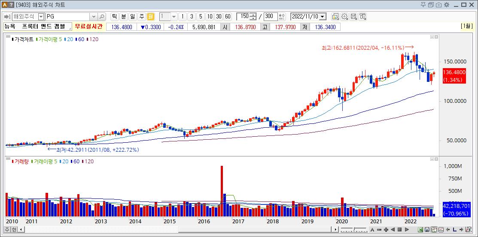
Task: Close the volume chart pane
Action: click(436, 159)
